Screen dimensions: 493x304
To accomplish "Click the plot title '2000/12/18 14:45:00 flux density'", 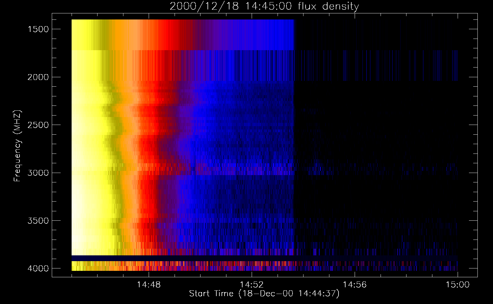I will pos(264,6).
